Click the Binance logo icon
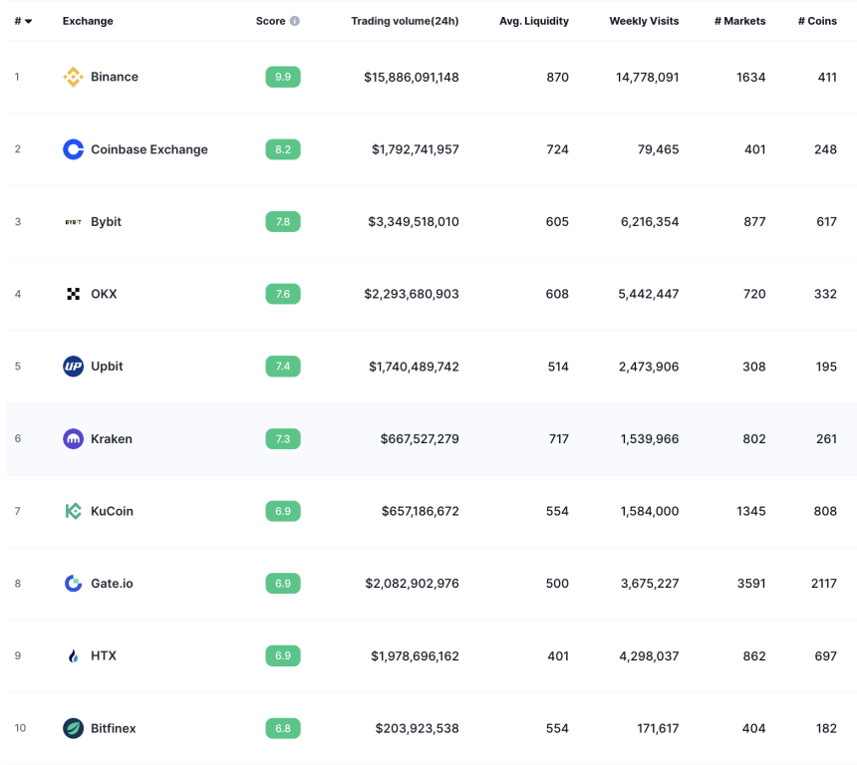This screenshot has height=765, width=857. pos(73,77)
